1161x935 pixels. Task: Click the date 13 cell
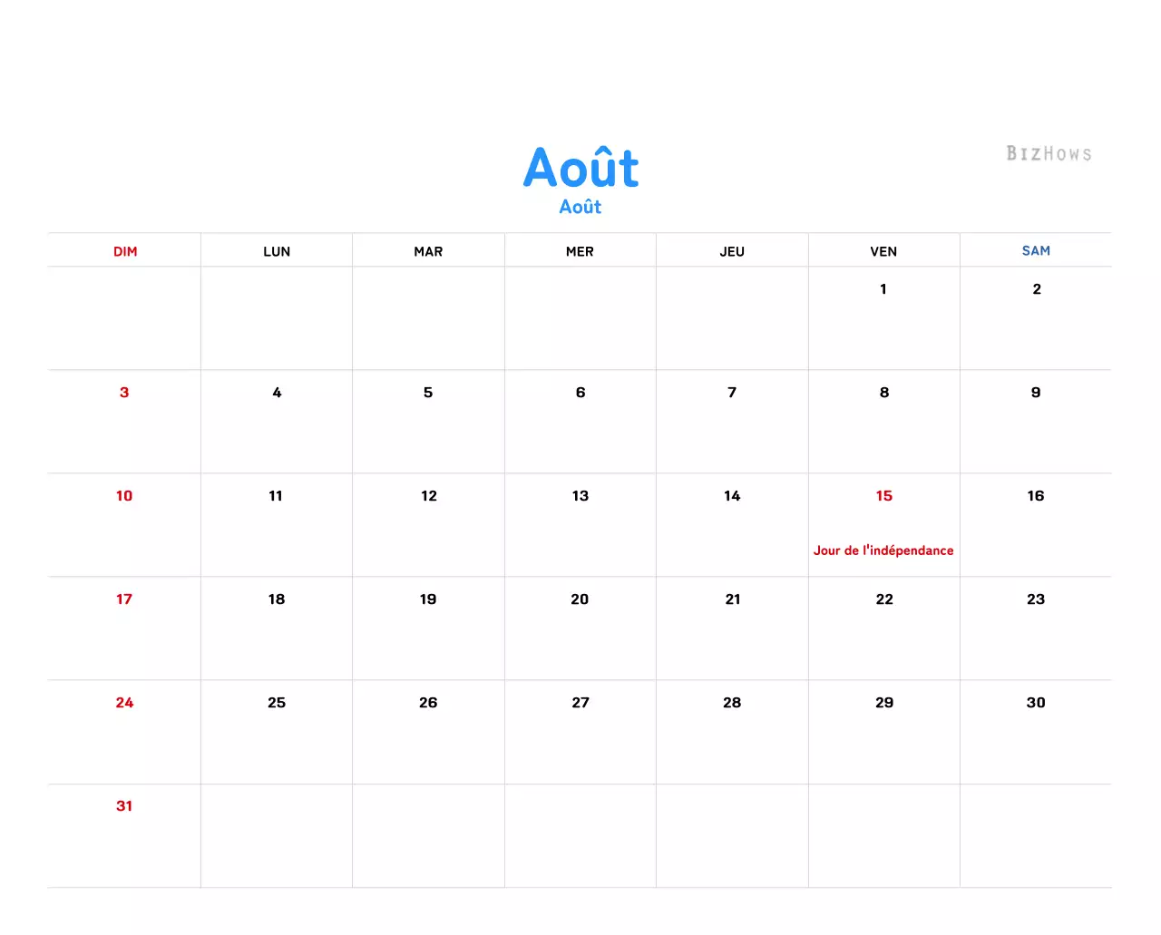click(x=580, y=496)
